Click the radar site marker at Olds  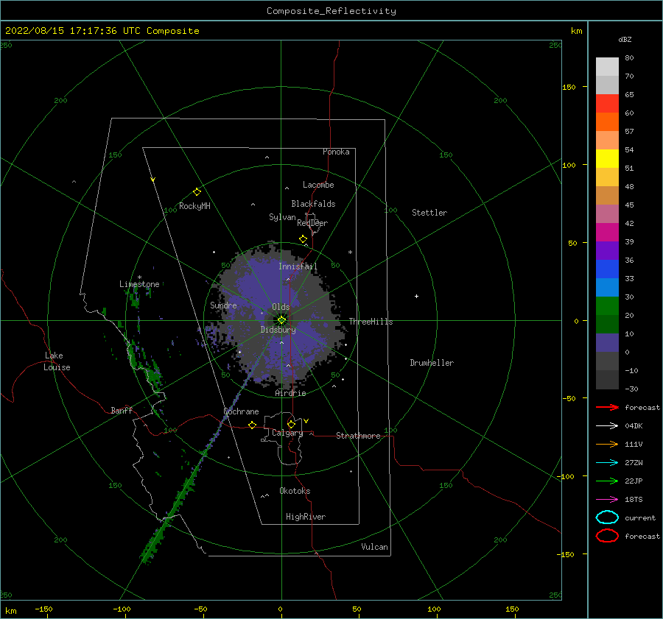click(281, 320)
